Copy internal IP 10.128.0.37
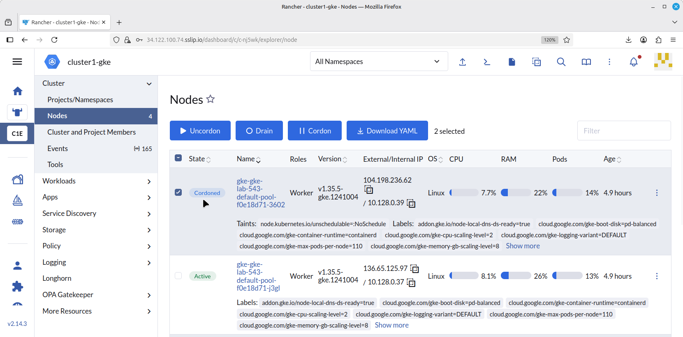The height and width of the screenshot is (337, 683). 411,282
